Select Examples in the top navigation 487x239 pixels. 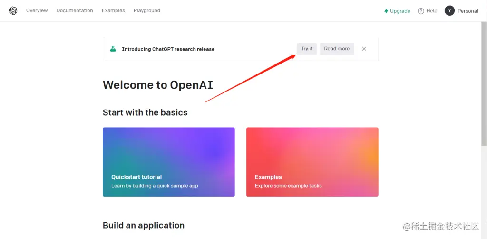pyautogui.click(x=113, y=10)
